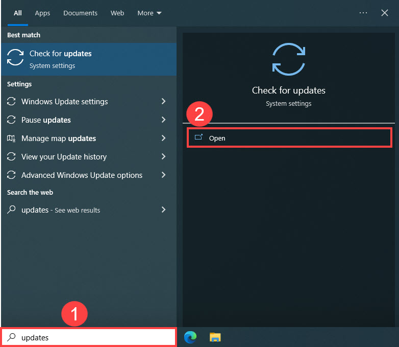Screen dimensions: 399x347
Task: Open Windows Update settings result
Action: click(89, 102)
